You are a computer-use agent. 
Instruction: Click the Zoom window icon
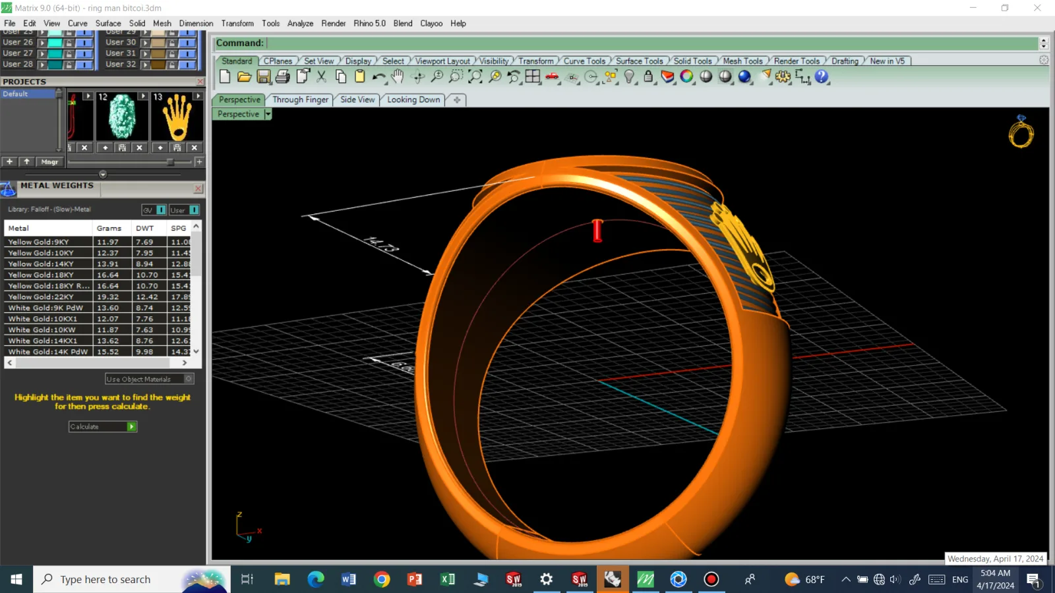point(456,76)
